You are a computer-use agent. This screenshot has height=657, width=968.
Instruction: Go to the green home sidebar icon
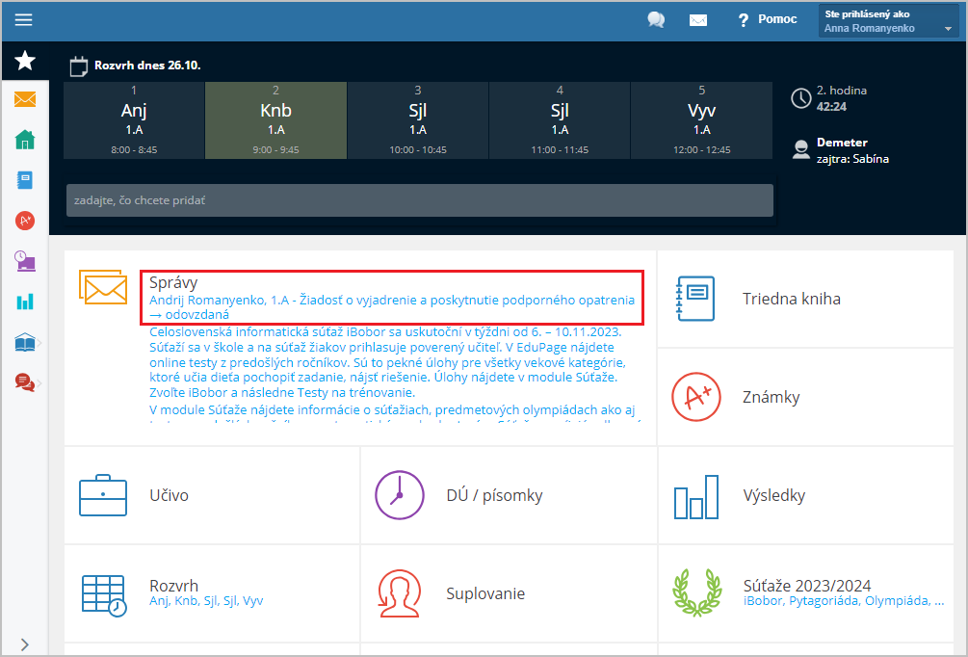(25, 140)
